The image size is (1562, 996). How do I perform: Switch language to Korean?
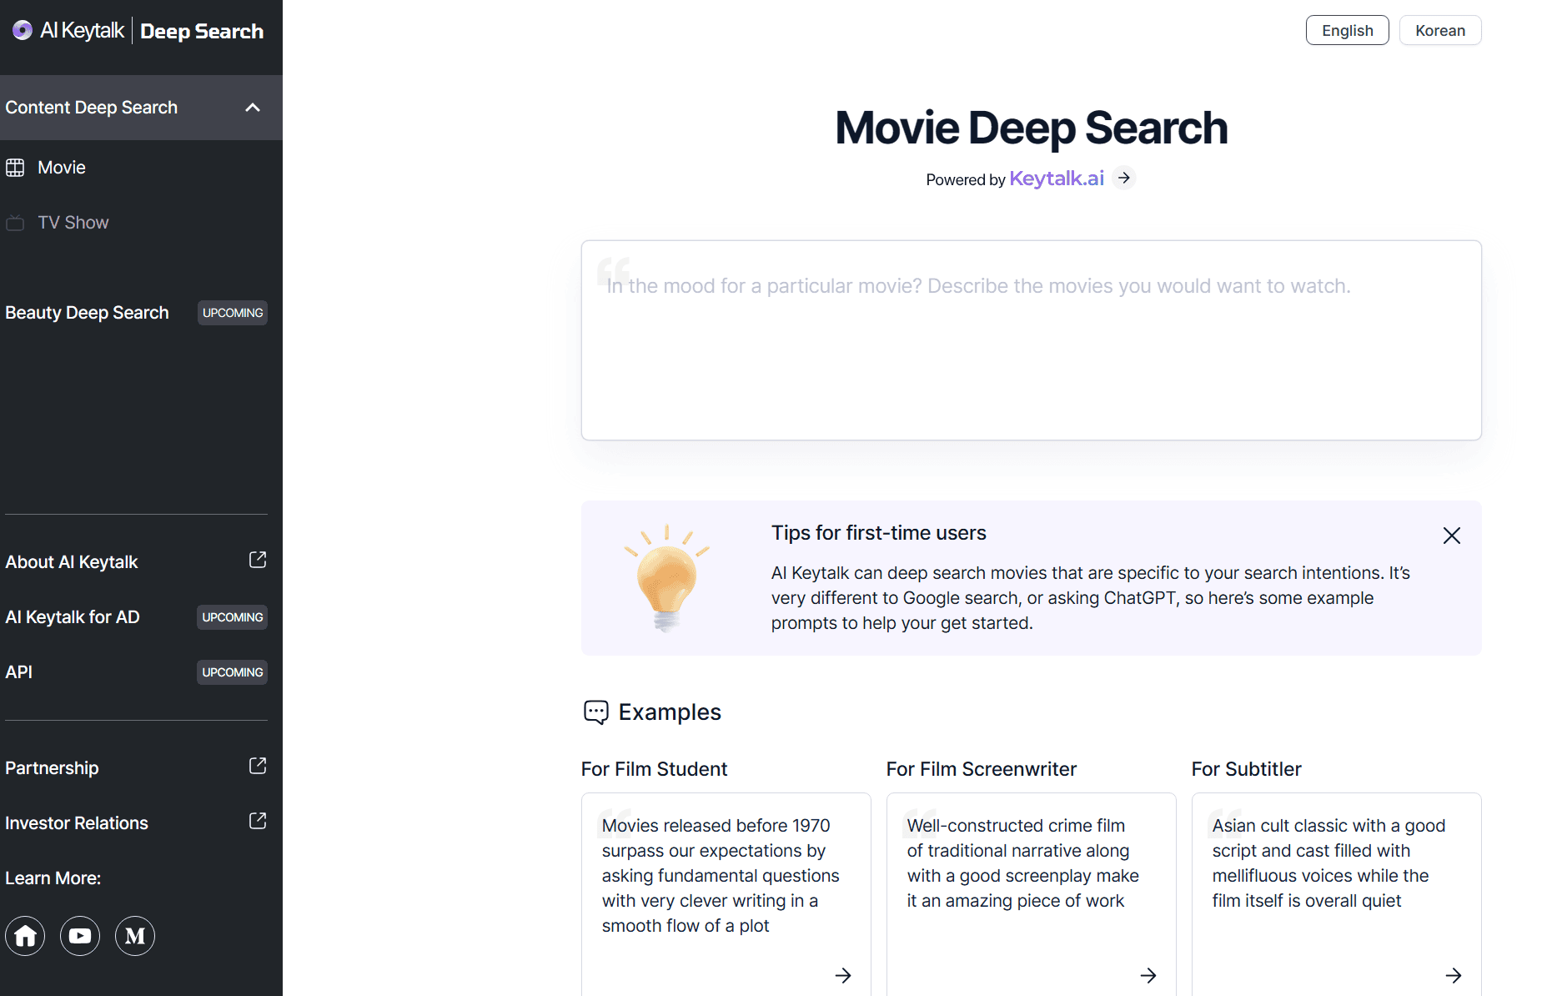tap(1440, 31)
